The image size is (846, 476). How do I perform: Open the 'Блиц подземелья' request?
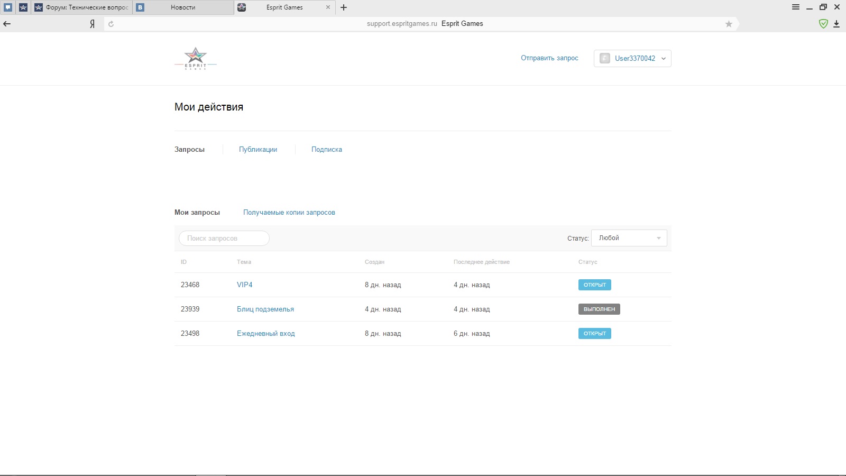click(x=265, y=309)
